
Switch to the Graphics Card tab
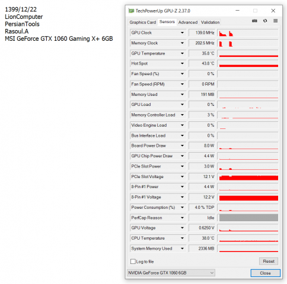pos(143,22)
